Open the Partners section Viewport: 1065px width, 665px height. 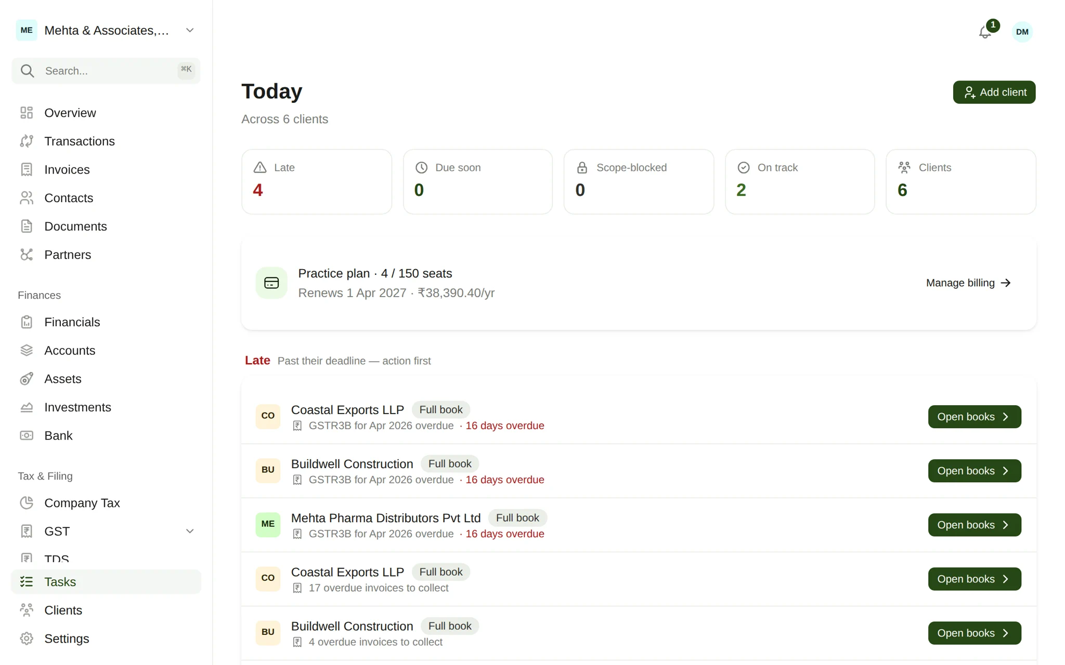click(x=106, y=255)
